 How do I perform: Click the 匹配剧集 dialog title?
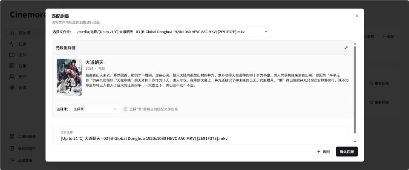(60, 16)
